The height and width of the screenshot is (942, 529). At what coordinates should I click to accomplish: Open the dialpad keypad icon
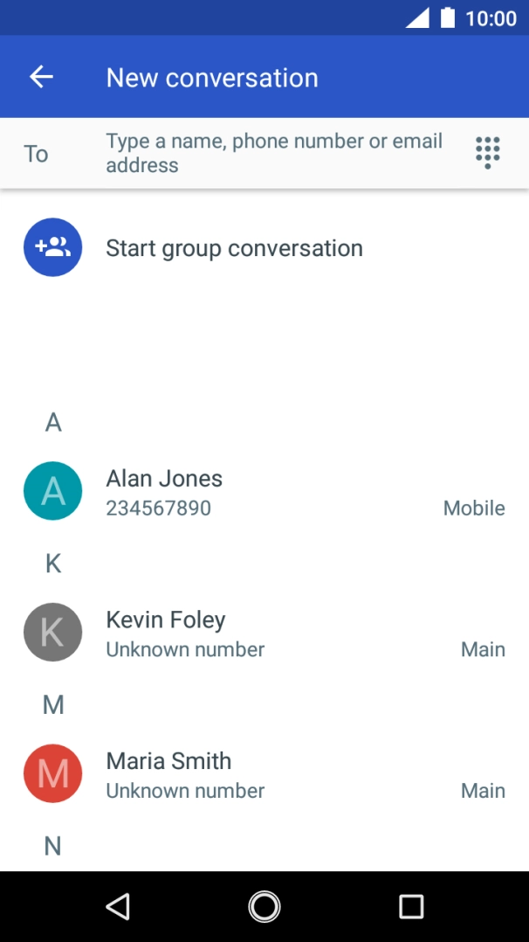tap(487, 153)
